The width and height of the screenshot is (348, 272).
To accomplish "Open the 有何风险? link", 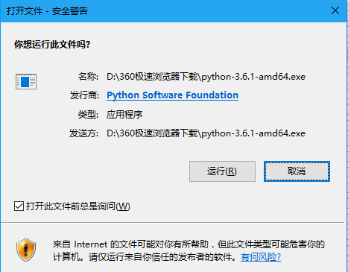I will pos(261,257).
